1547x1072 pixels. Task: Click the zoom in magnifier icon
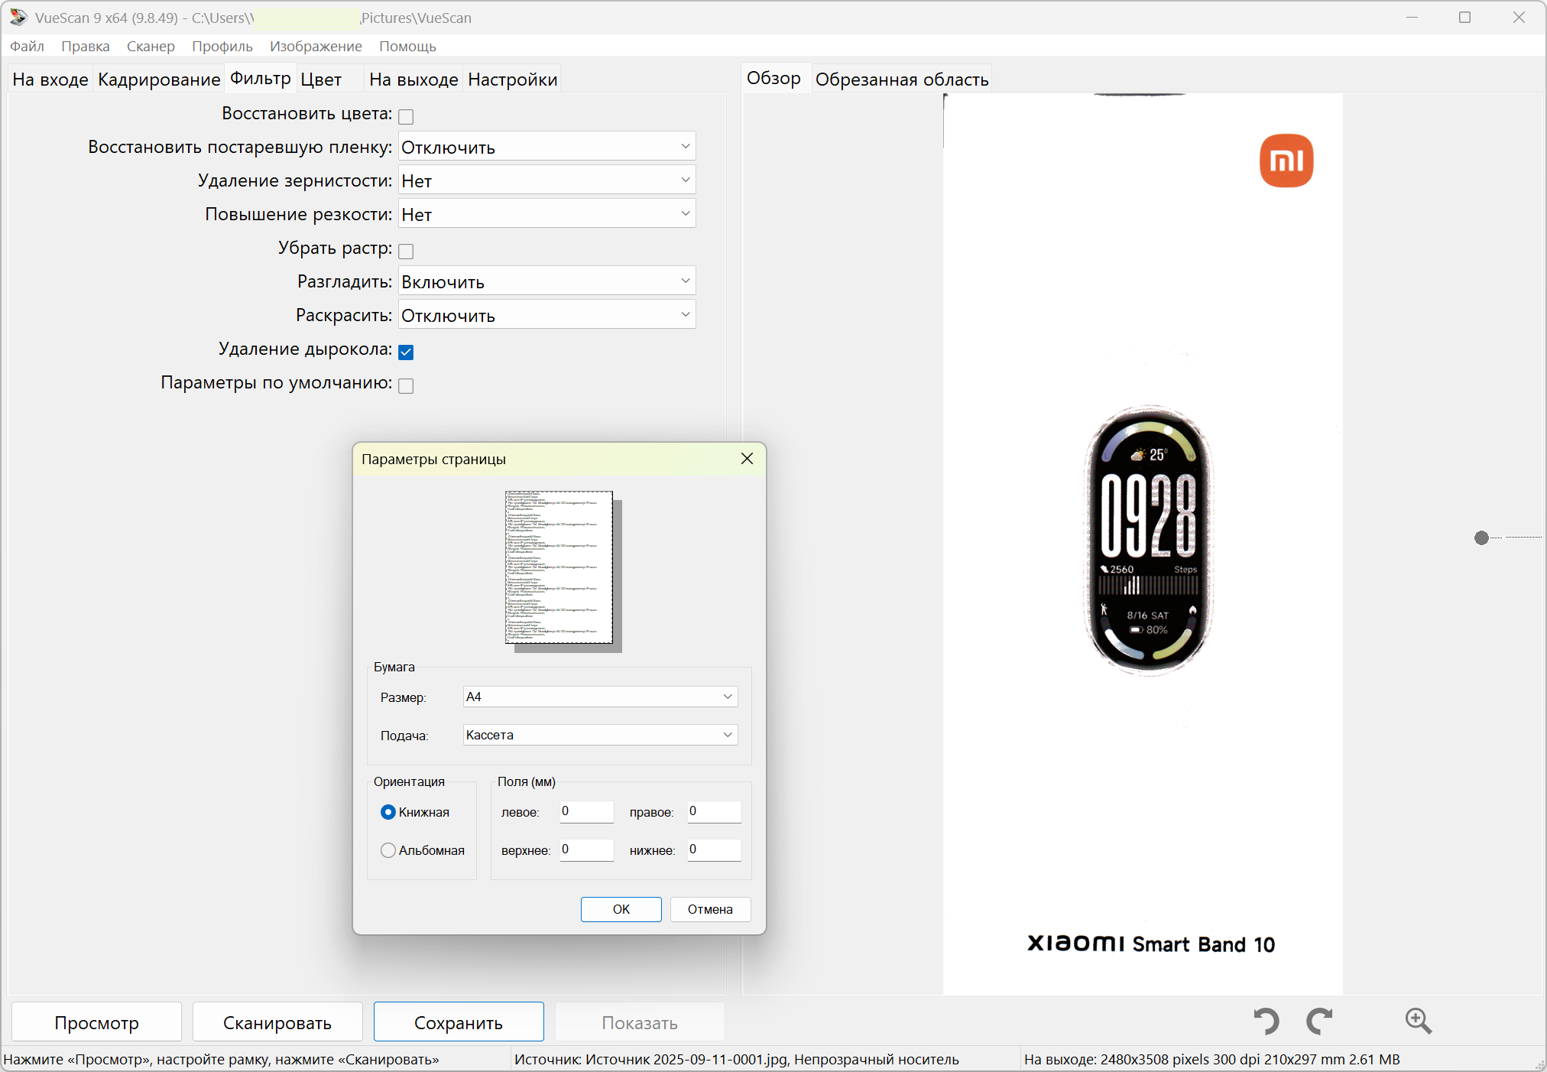1418,1022
